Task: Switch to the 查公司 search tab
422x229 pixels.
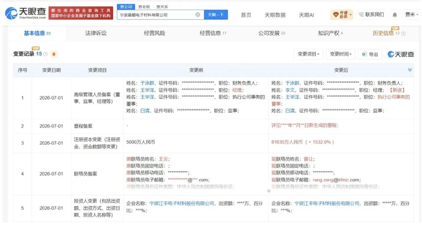Action: (126, 7)
